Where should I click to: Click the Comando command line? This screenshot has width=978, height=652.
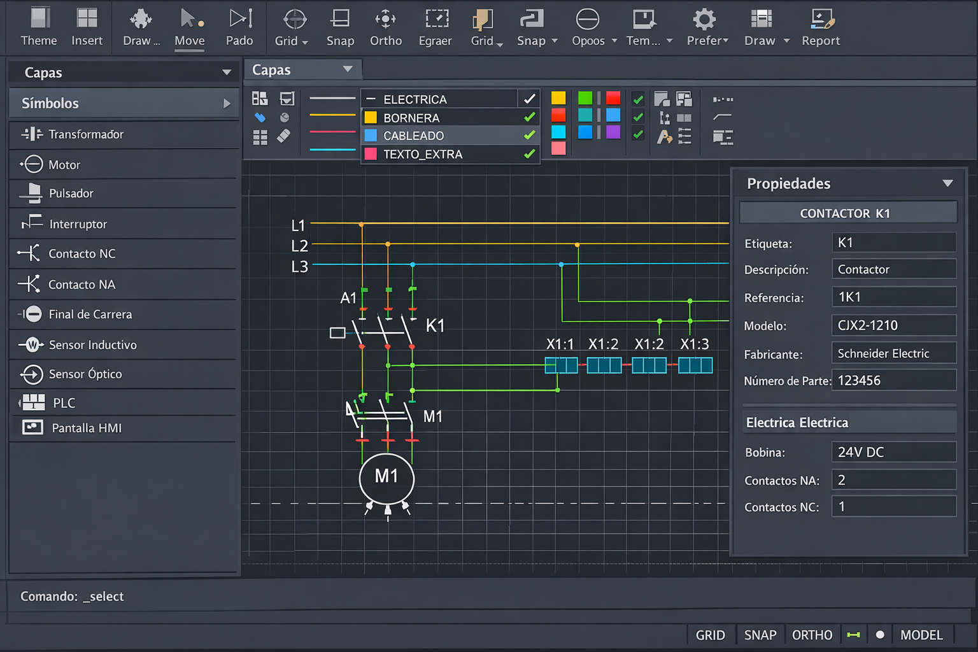point(489,597)
